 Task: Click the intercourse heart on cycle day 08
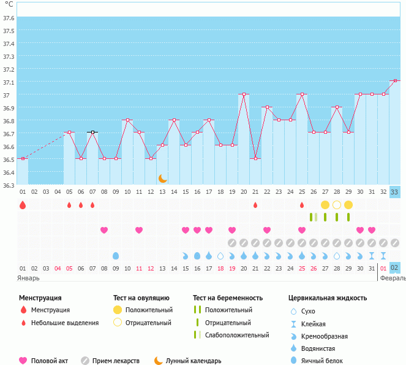pos(104,230)
